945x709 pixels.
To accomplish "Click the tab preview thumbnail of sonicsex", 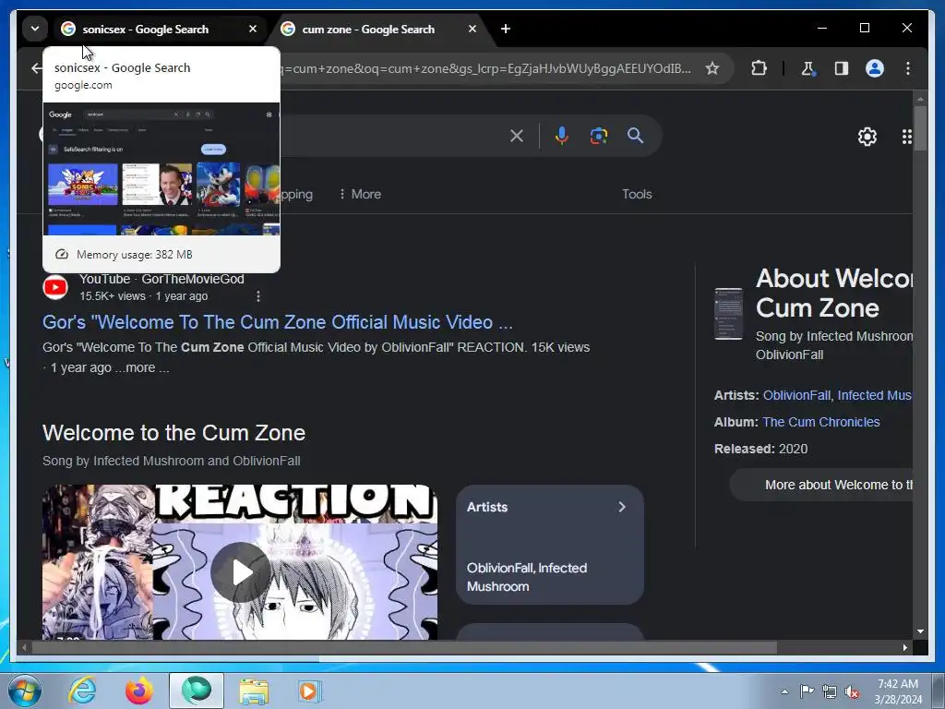I will 161,169.
